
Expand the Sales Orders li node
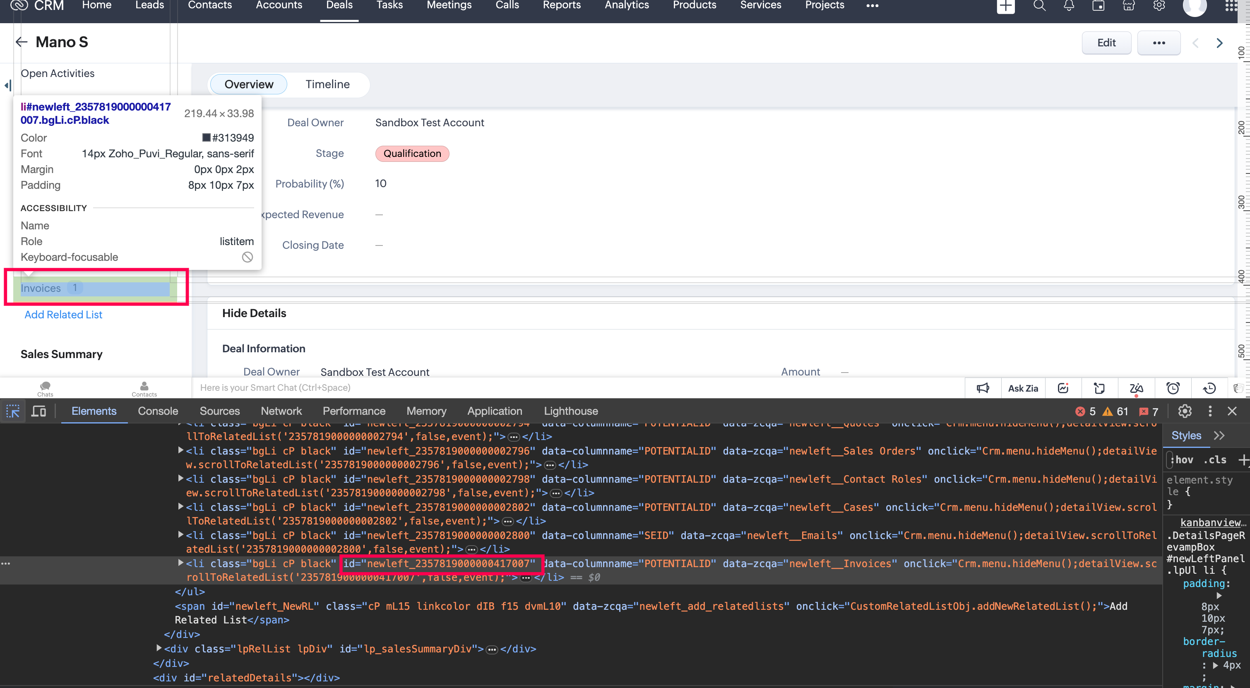(x=180, y=450)
